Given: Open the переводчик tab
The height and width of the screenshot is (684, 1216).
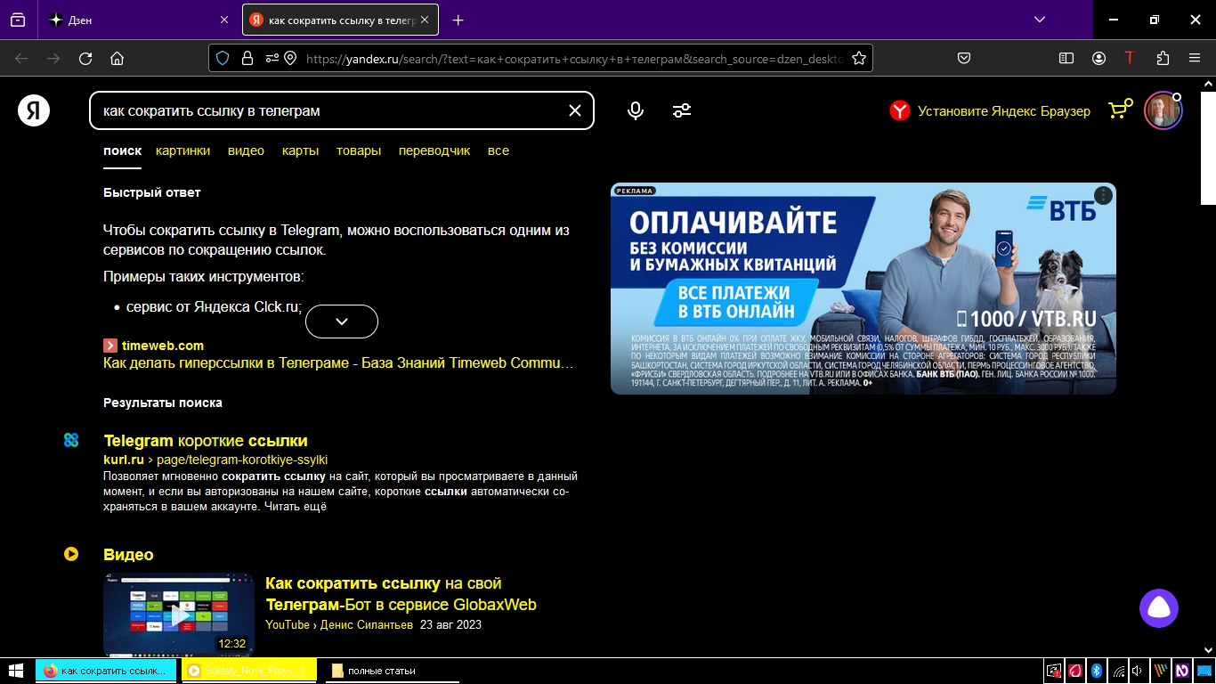Looking at the screenshot, I should pyautogui.click(x=434, y=151).
